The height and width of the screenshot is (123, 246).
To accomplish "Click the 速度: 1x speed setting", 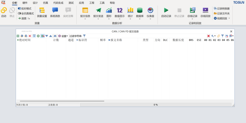I will click(x=24, y=19).
